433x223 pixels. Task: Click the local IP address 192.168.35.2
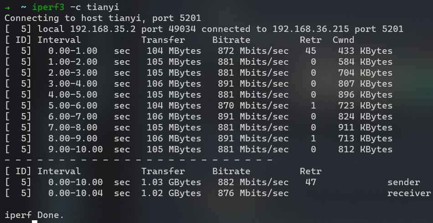103,29
